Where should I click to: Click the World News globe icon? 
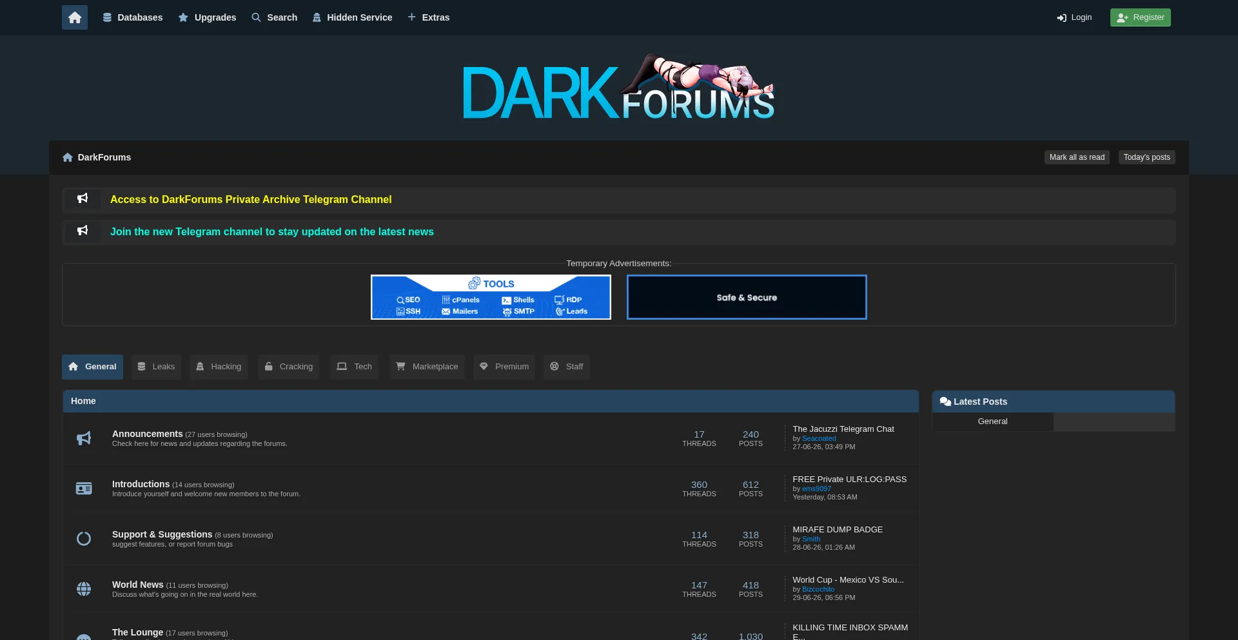coord(84,589)
